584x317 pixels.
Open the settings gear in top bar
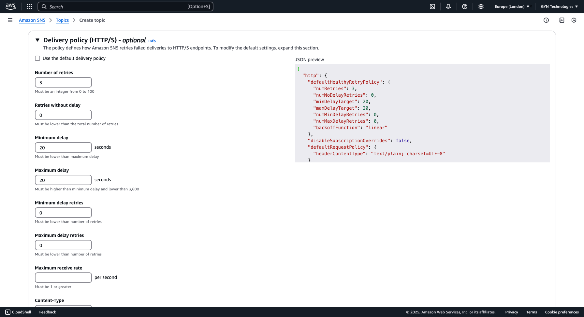481,7
